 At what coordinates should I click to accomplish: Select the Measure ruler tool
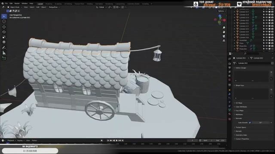pyautogui.click(x=4, y=53)
